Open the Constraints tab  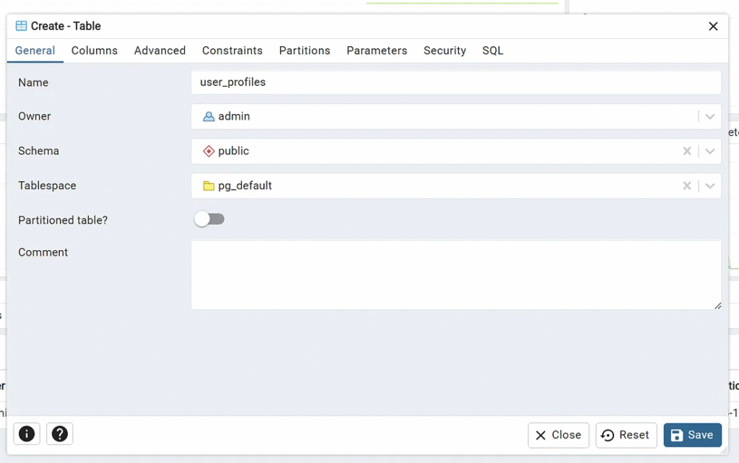point(232,51)
